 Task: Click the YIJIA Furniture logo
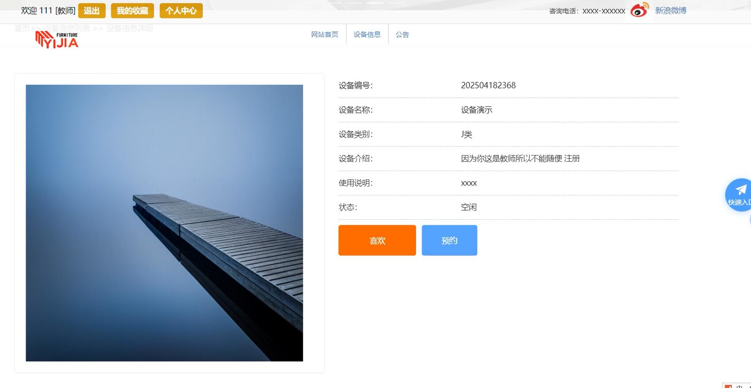[57, 40]
